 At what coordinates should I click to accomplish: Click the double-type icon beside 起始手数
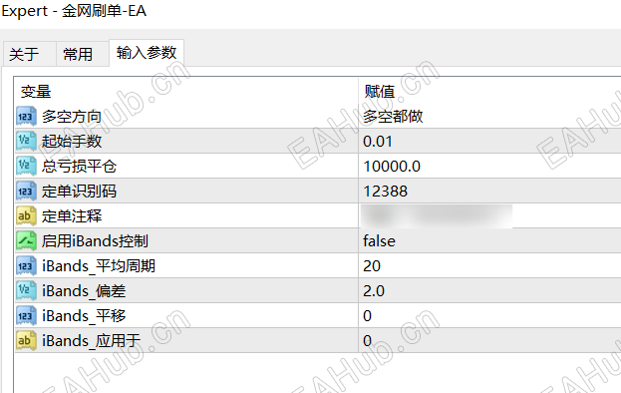coord(26,141)
